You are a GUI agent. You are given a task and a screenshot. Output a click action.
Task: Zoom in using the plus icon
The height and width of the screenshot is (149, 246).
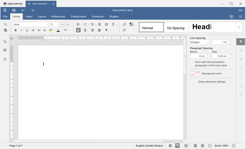pyautogui.click(x=234, y=146)
